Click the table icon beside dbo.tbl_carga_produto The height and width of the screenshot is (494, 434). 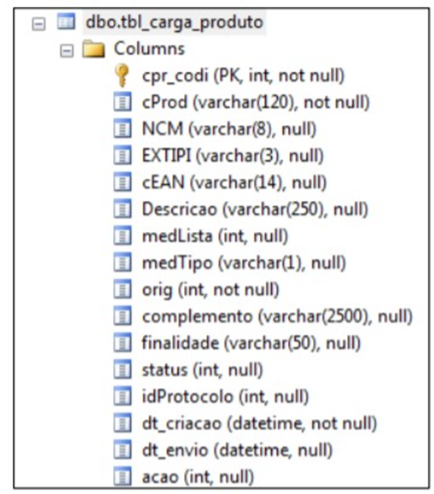coord(66,22)
